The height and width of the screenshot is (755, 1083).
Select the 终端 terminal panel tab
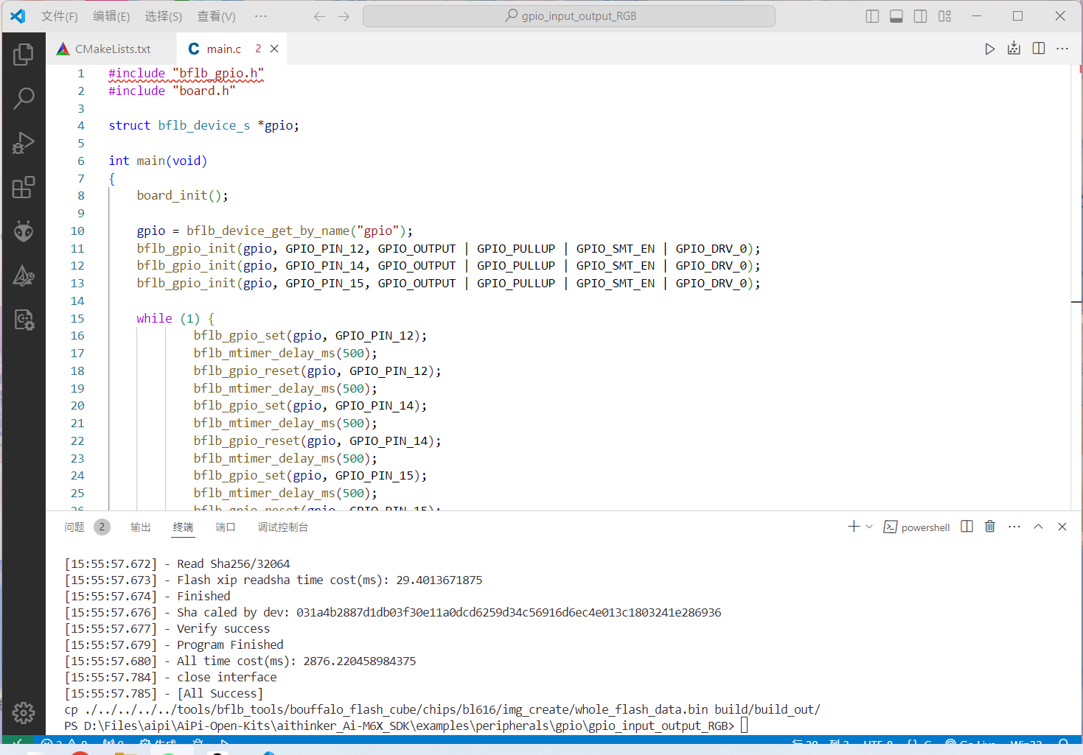pyautogui.click(x=183, y=527)
